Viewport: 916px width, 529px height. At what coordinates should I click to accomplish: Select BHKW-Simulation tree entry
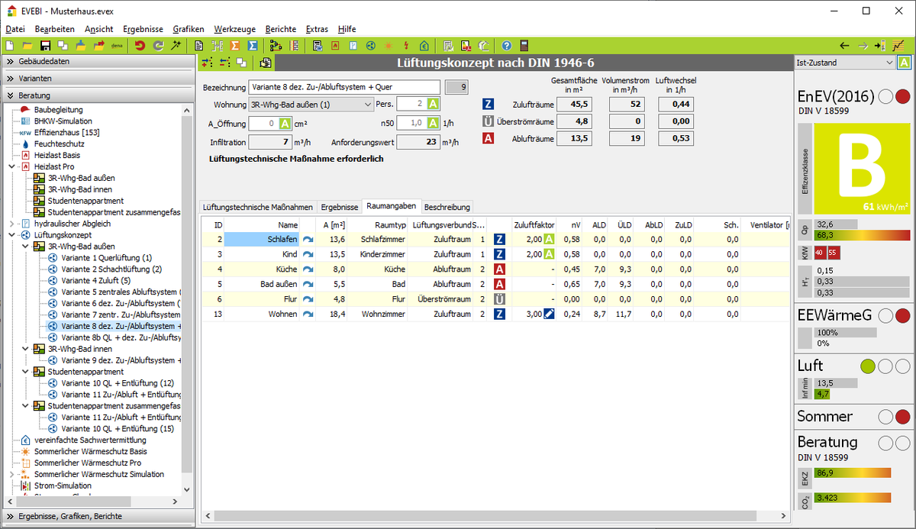tap(63, 121)
